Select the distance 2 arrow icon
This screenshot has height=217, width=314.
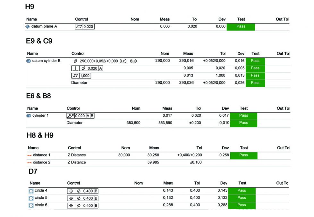coord(29,163)
